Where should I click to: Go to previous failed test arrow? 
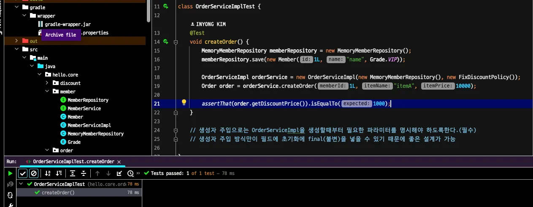click(97, 173)
